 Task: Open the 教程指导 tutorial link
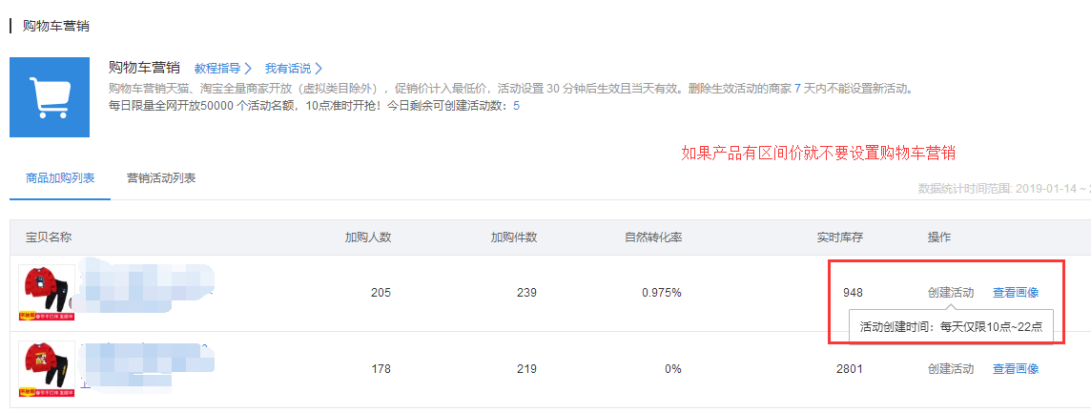coord(218,69)
